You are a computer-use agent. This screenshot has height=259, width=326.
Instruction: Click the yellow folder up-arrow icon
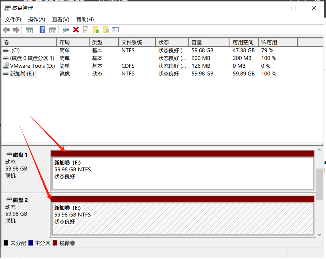[x=96, y=30]
